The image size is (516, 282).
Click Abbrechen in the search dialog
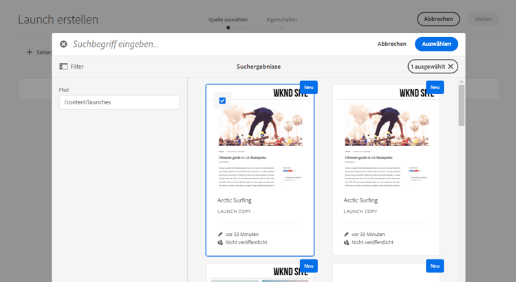391,44
